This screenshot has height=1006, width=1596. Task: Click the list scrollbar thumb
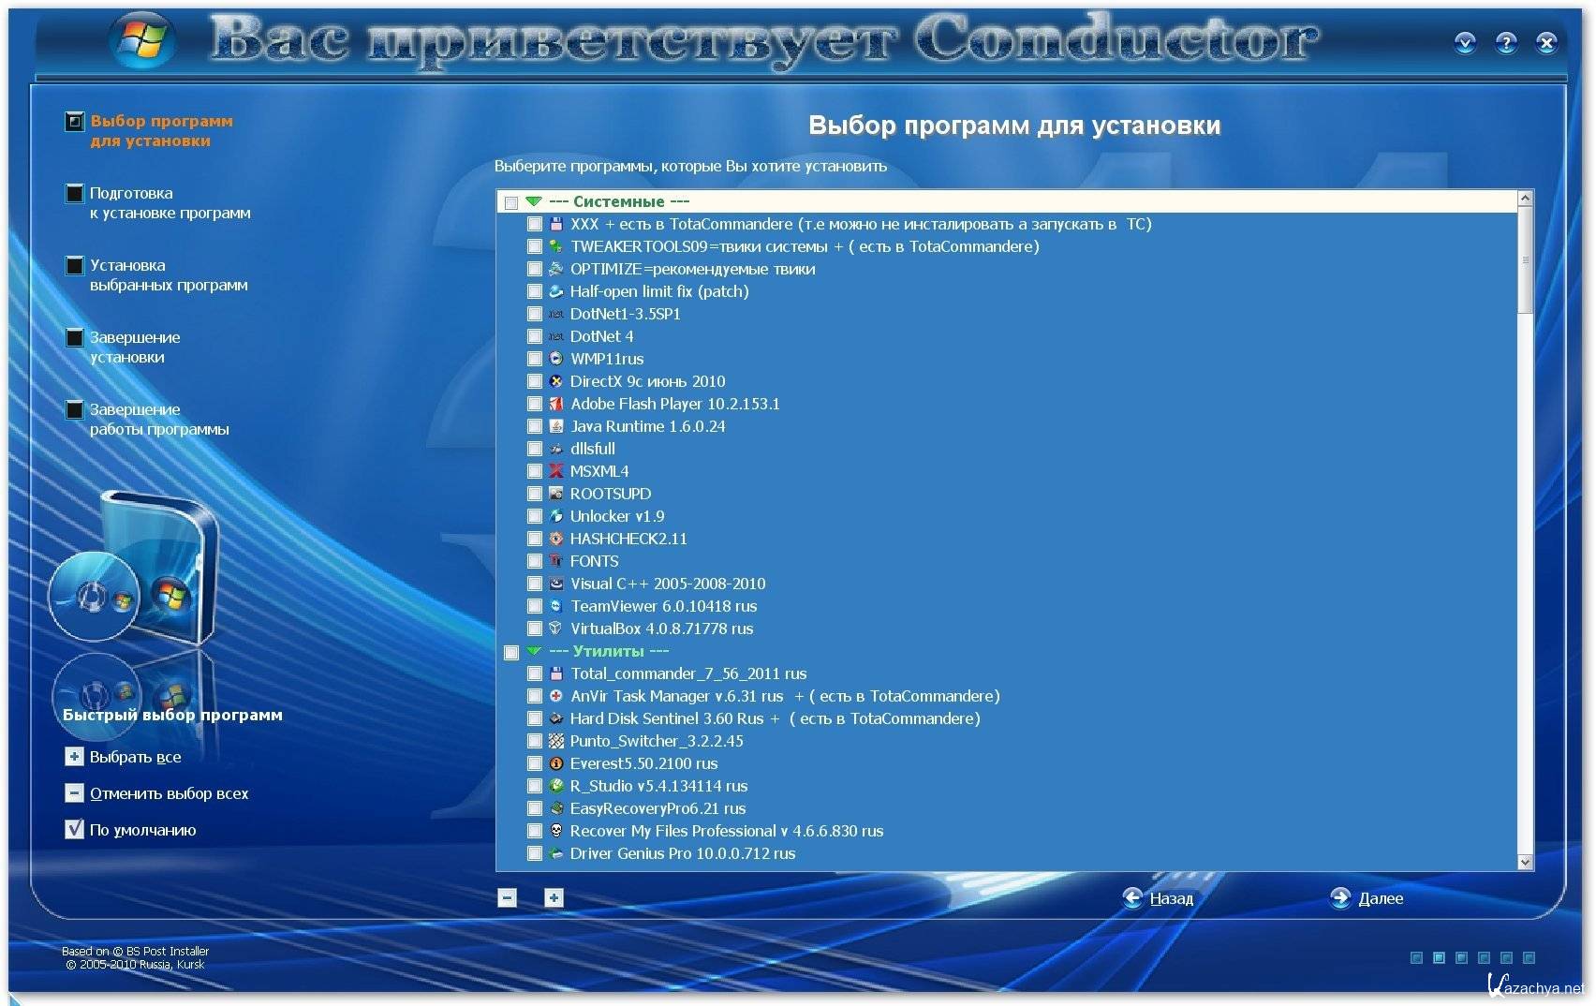(1525, 260)
